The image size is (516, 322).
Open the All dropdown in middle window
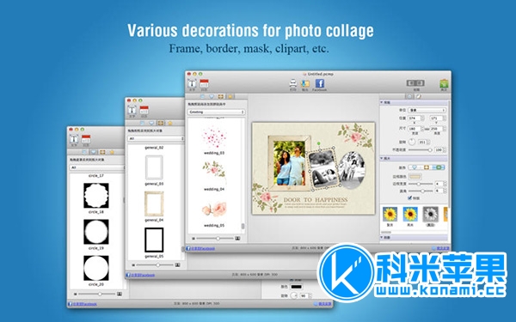[x=156, y=138]
